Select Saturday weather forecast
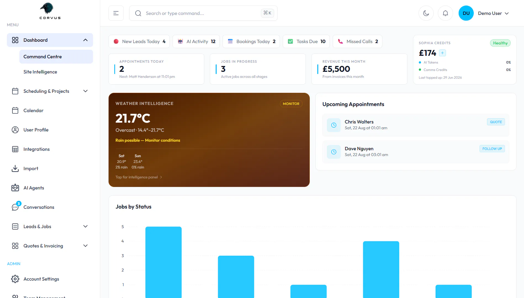524x298 pixels. coord(121,162)
